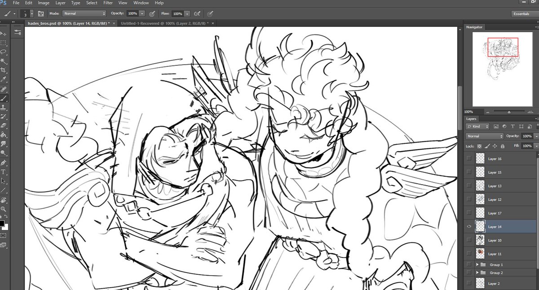Change the screen mode
Viewport: 539px width, 290px height.
[x=3, y=245]
